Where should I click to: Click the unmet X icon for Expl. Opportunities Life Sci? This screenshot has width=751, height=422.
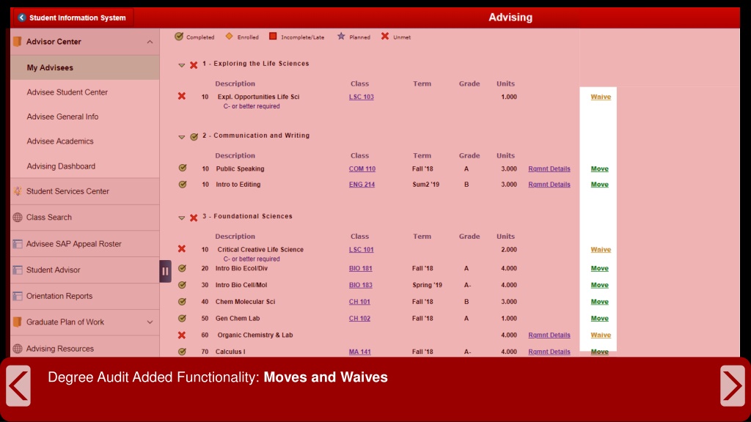[182, 96]
